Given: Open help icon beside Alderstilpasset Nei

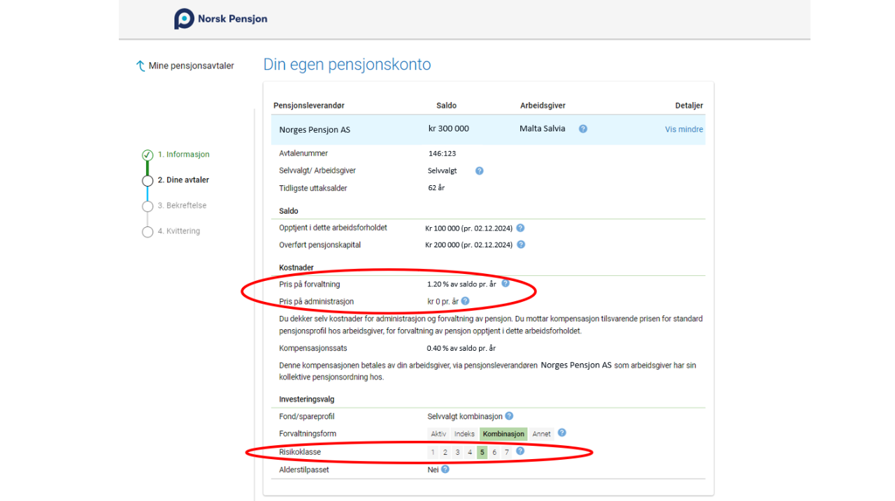Looking at the screenshot, I should click(445, 470).
